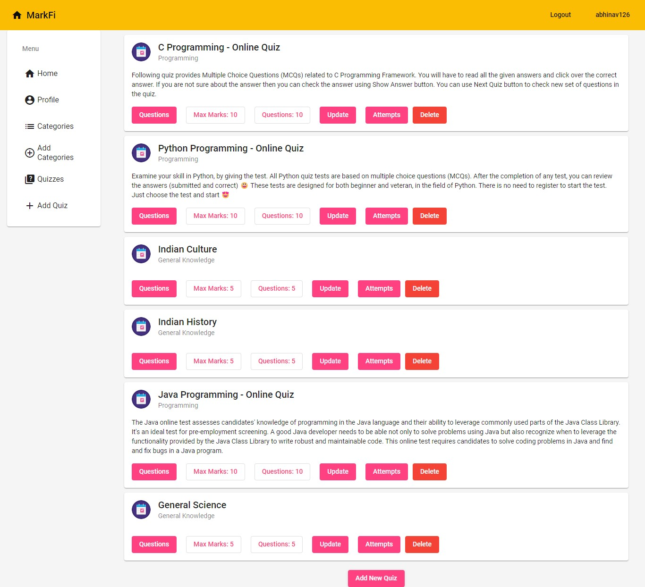Image resolution: width=645 pixels, height=587 pixels.
Task: Open Questions for Indian Culture quiz
Action: tap(154, 289)
